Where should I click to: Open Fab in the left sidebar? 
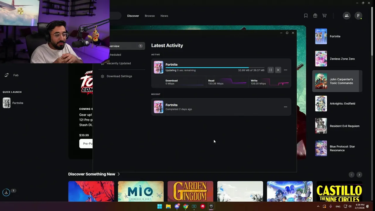click(x=16, y=75)
